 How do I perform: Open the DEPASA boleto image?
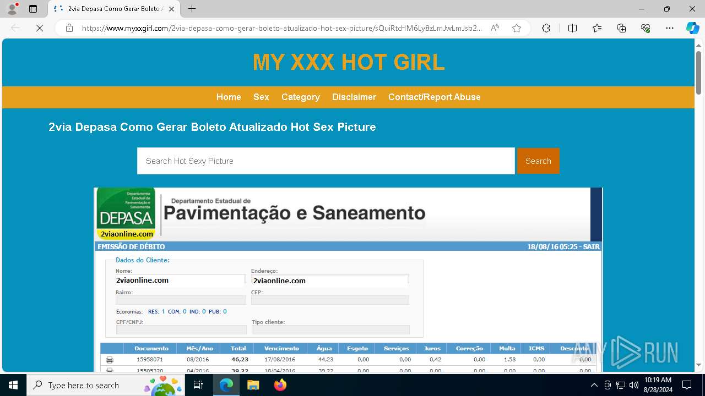coord(348,280)
